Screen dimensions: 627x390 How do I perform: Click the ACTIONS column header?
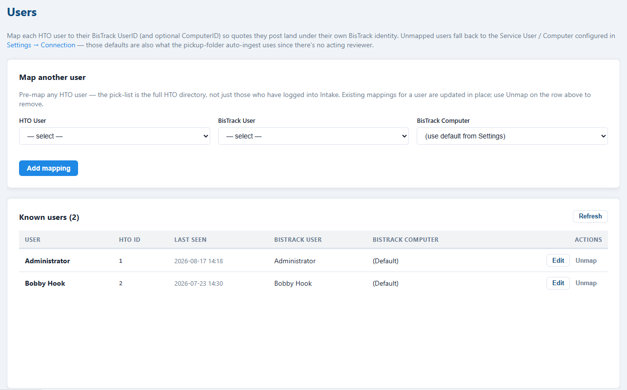click(588, 239)
